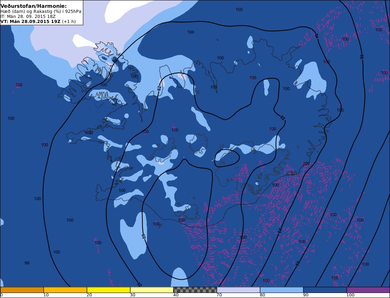Image resolution: width=390 pixels, height=298 pixels.
Task: Click the 'Hæð (dam) og Rakastig (%) í 925hPa' line
Action: [41, 11]
